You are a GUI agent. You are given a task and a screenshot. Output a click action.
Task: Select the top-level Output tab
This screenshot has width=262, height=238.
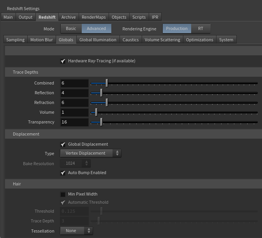26,17
